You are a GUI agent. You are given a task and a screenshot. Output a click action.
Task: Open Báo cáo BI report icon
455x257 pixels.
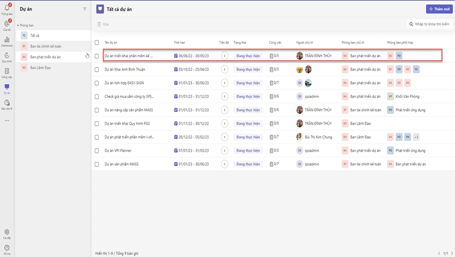coord(7,104)
